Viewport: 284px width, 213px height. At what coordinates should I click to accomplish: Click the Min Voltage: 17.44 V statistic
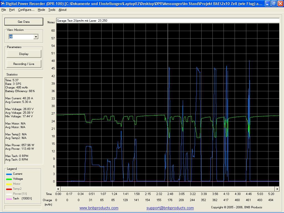click(19, 116)
